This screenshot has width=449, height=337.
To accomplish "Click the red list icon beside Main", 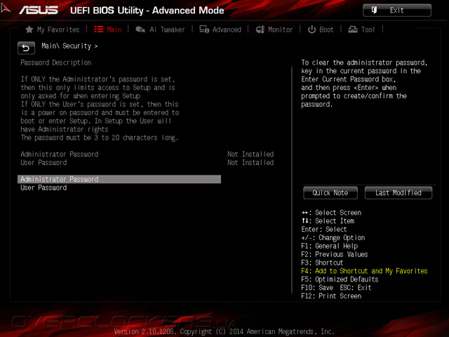I will coord(99,29).
